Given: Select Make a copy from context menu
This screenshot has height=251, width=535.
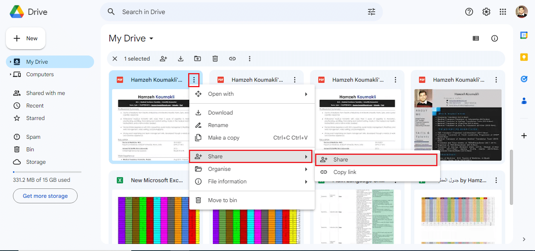Looking at the screenshot, I should [x=223, y=138].
